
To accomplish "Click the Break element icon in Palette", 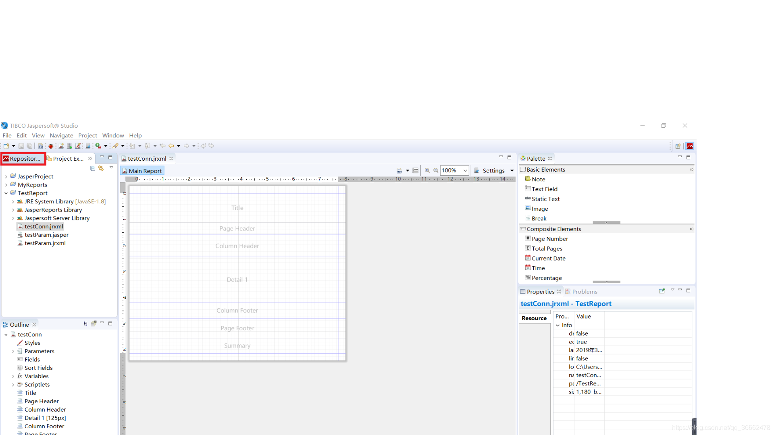I will click(528, 218).
